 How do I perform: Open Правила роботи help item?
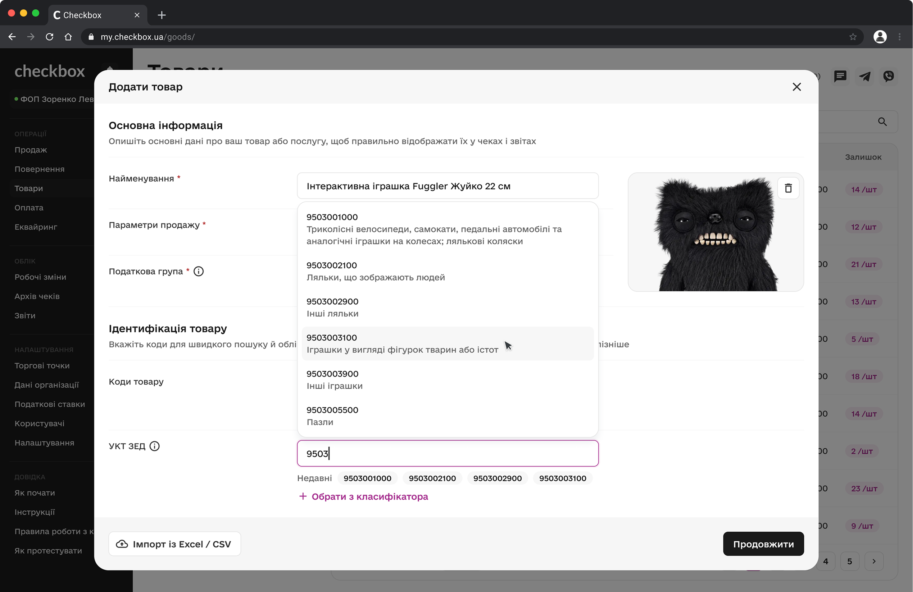tap(54, 531)
